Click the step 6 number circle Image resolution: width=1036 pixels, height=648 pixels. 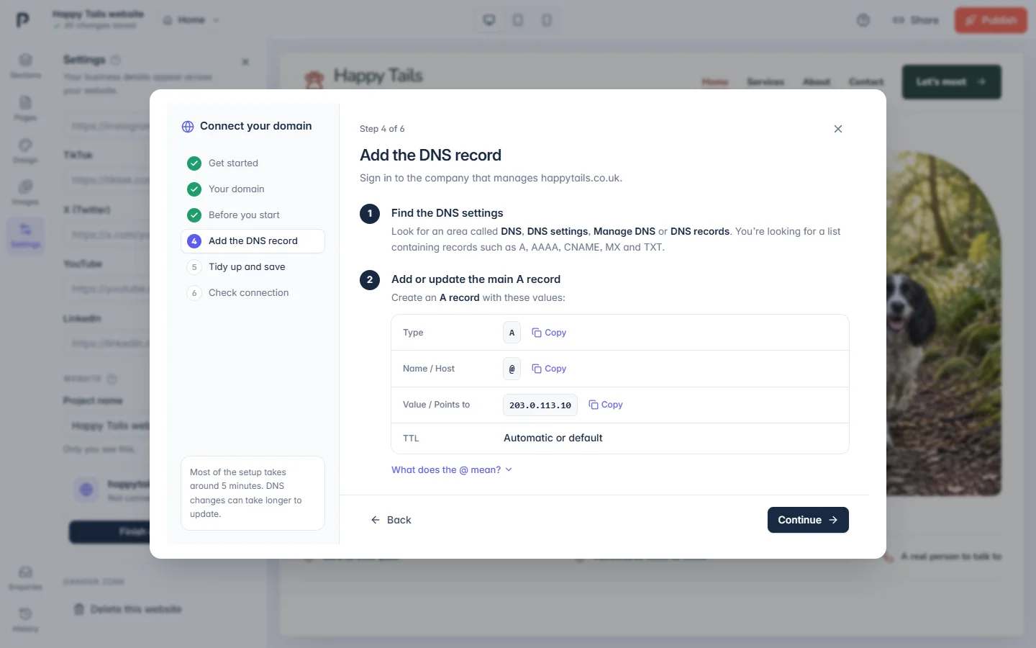194,293
